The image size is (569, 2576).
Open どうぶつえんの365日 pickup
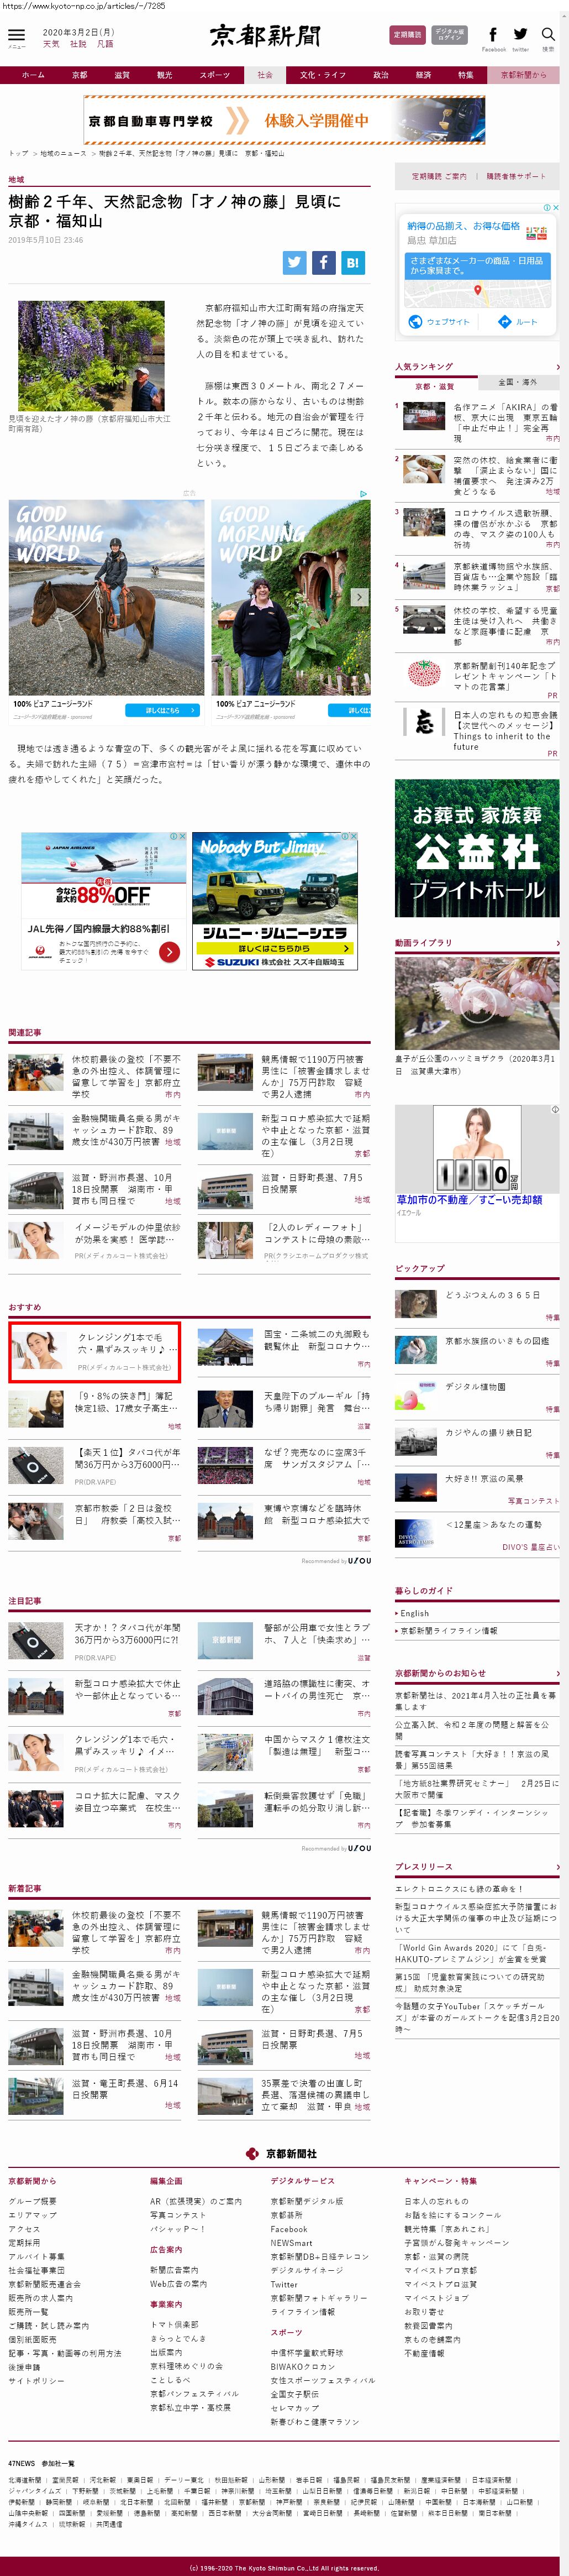tap(492, 1294)
